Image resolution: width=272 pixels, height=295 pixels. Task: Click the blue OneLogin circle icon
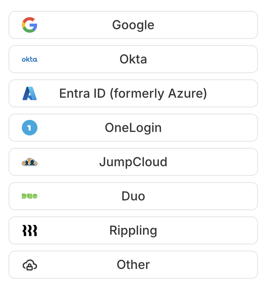click(30, 128)
